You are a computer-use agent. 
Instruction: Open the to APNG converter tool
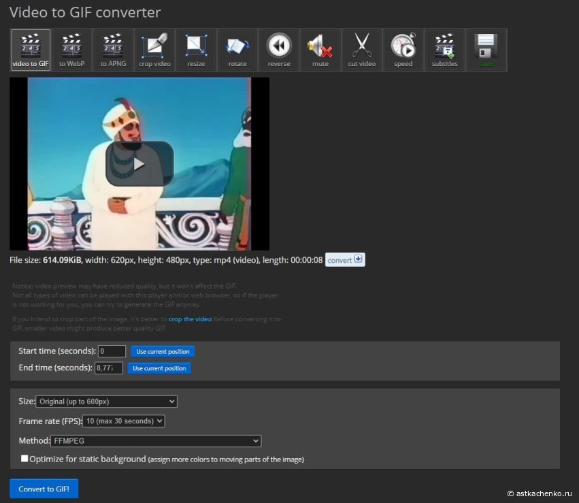click(113, 50)
